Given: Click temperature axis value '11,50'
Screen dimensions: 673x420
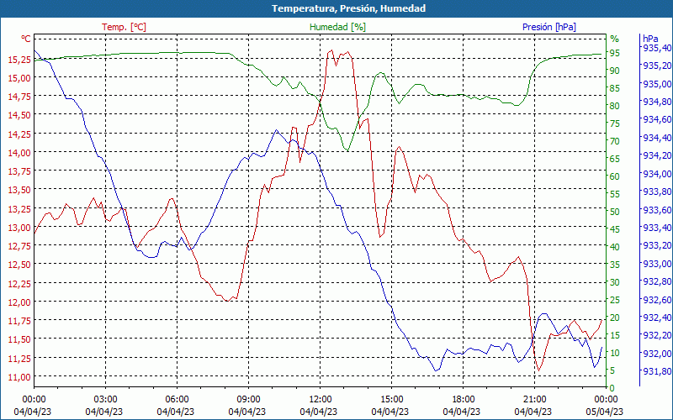Looking at the screenshot, I should 19,339.
